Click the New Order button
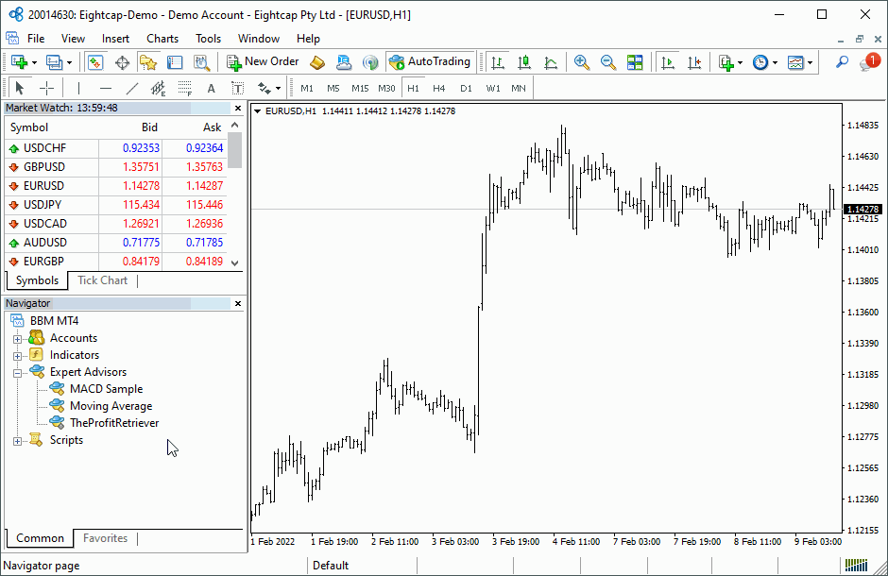The image size is (888, 576). tap(263, 62)
